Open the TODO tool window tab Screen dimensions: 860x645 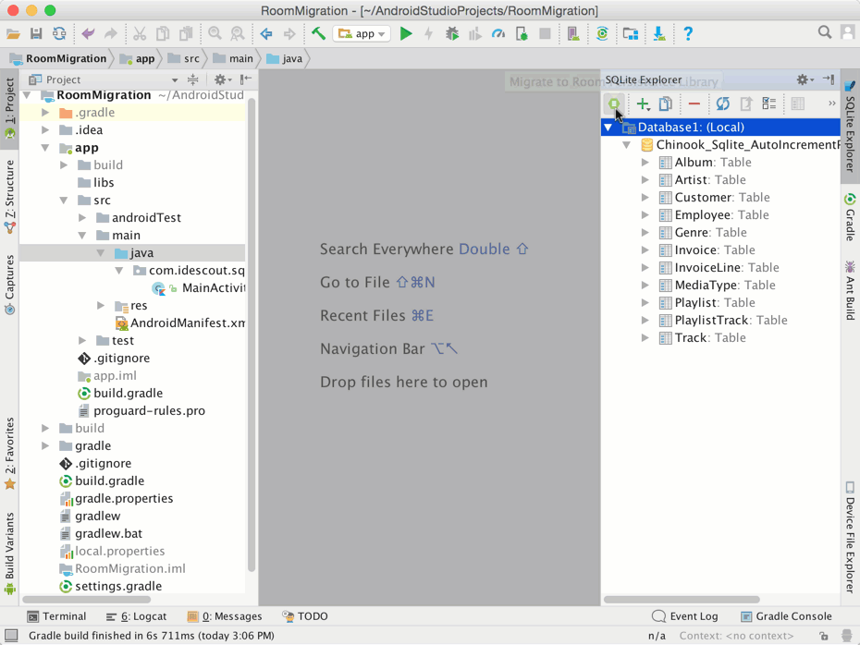click(x=305, y=616)
